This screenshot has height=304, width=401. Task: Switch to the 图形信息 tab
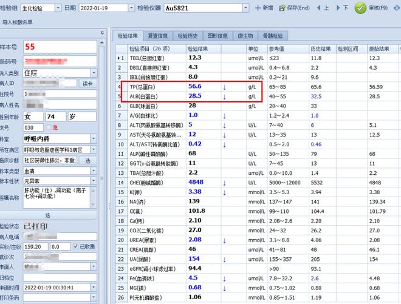218,36
